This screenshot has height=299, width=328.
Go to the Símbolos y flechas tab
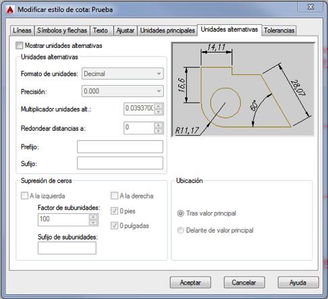(62, 30)
